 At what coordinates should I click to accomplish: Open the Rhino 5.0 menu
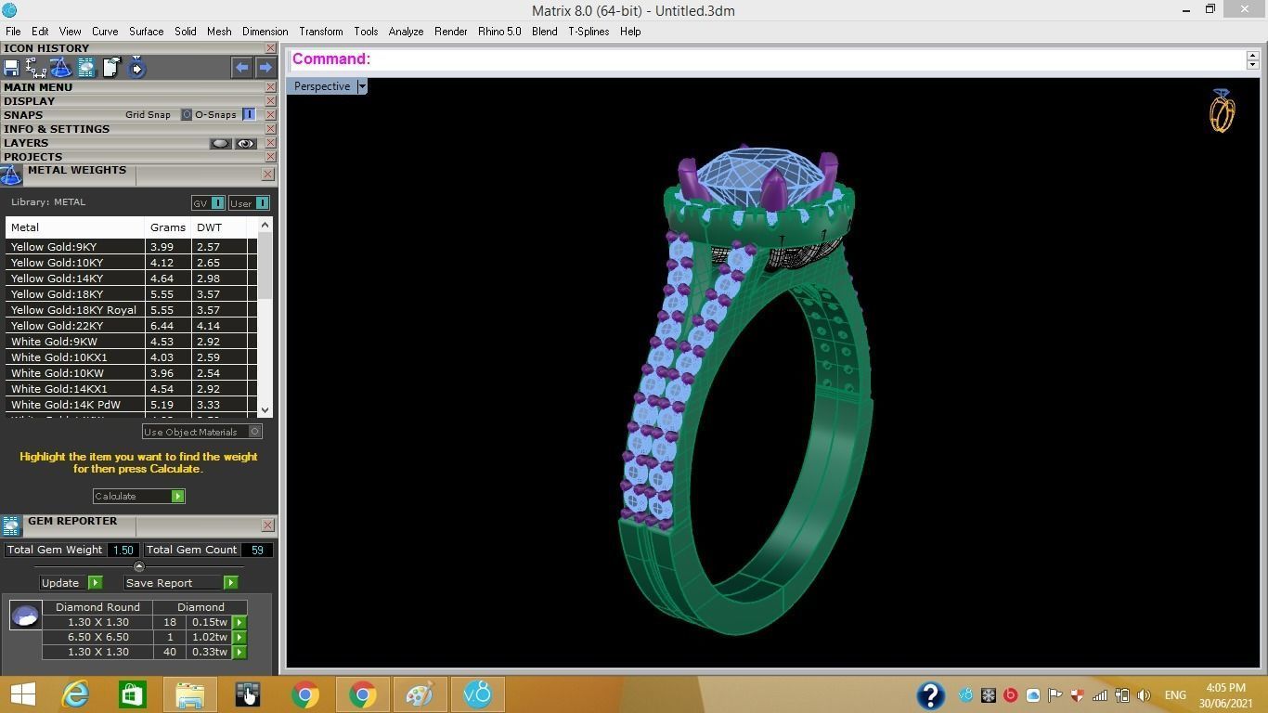point(499,31)
